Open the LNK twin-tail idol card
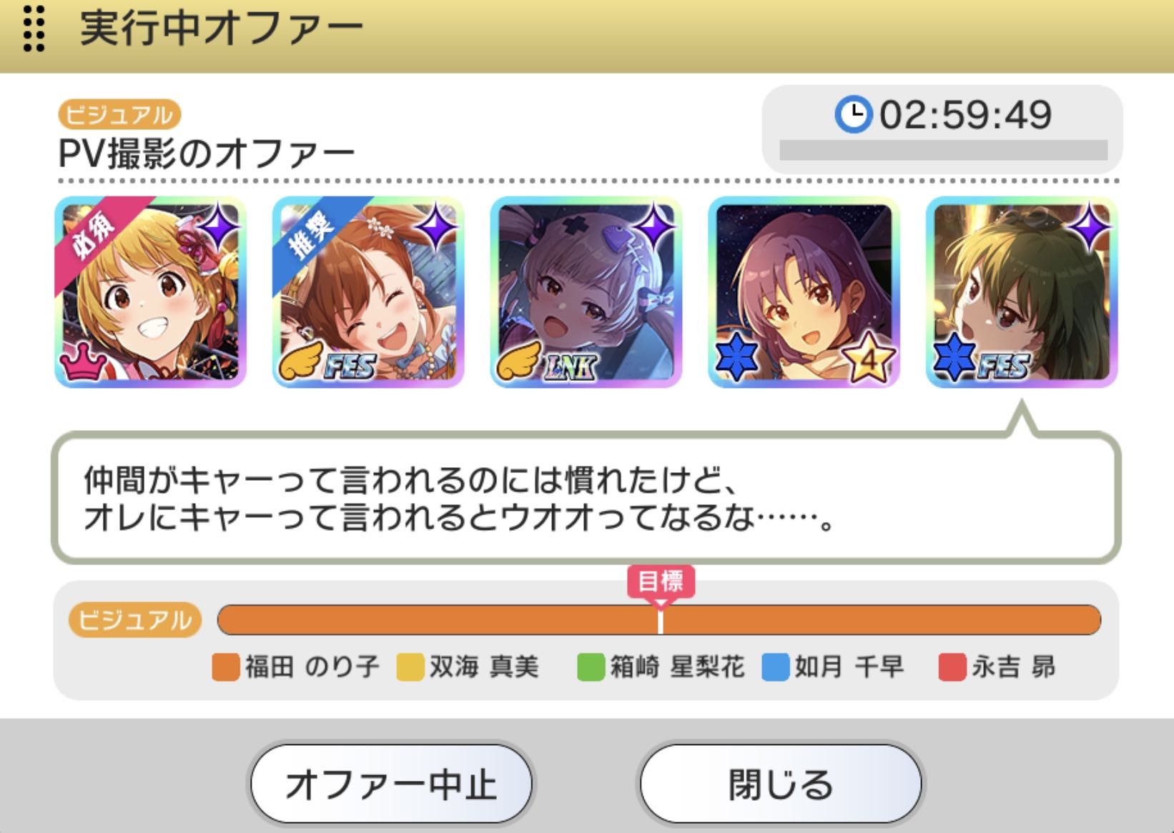Image resolution: width=1174 pixels, height=833 pixels. [586, 292]
